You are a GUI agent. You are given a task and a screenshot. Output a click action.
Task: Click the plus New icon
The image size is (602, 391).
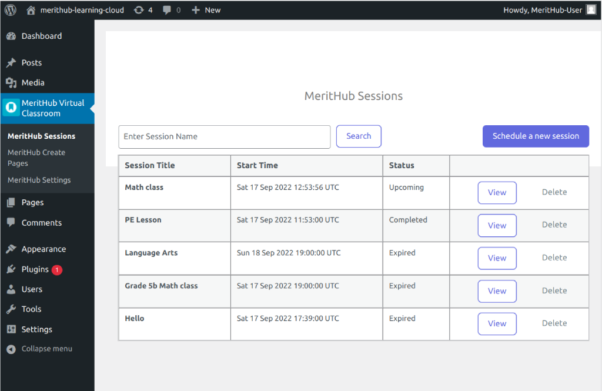click(x=196, y=10)
